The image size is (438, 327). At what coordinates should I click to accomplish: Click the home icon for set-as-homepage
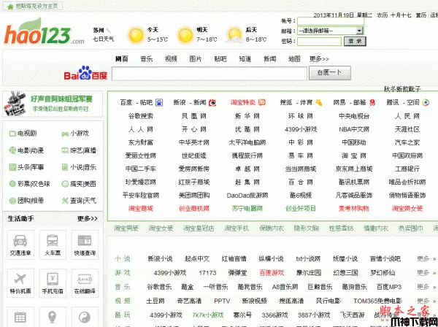(10, 7)
